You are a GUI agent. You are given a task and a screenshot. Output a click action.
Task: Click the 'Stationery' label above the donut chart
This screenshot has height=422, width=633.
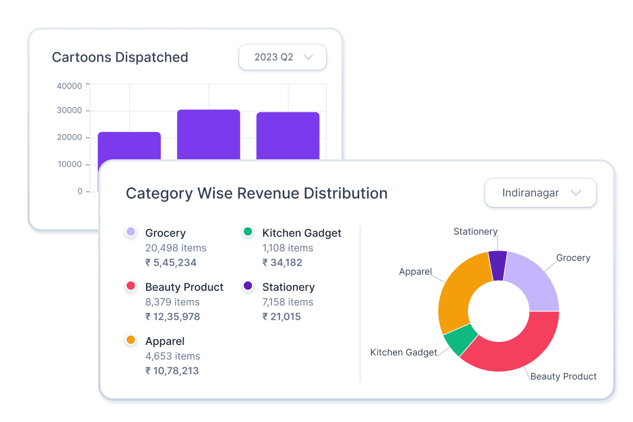pyautogui.click(x=475, y=232)
